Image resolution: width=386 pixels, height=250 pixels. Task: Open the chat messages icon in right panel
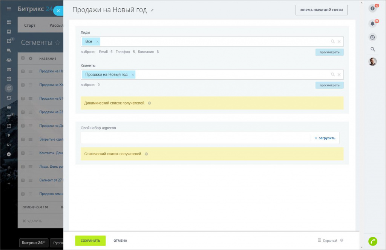pos(372,37)
